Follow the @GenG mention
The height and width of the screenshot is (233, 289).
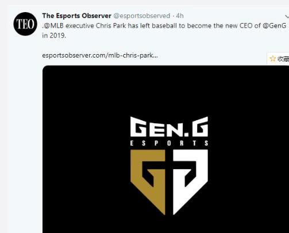pyautogui.click(x=275, y=26)
